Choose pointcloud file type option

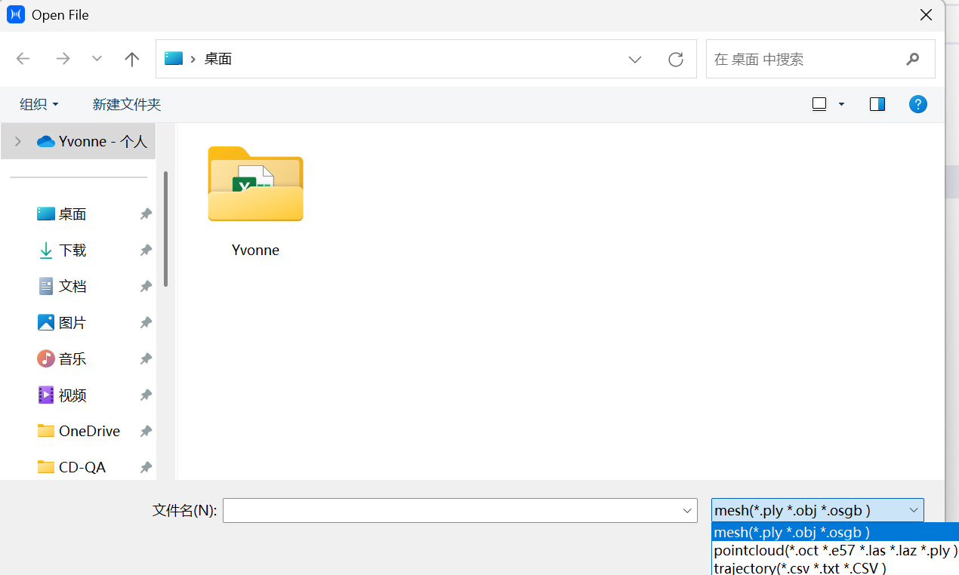(x=835, y=550)
